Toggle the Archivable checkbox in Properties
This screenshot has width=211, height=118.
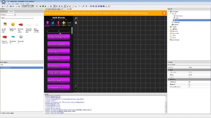pyautogui.click(x=189, y=82)
